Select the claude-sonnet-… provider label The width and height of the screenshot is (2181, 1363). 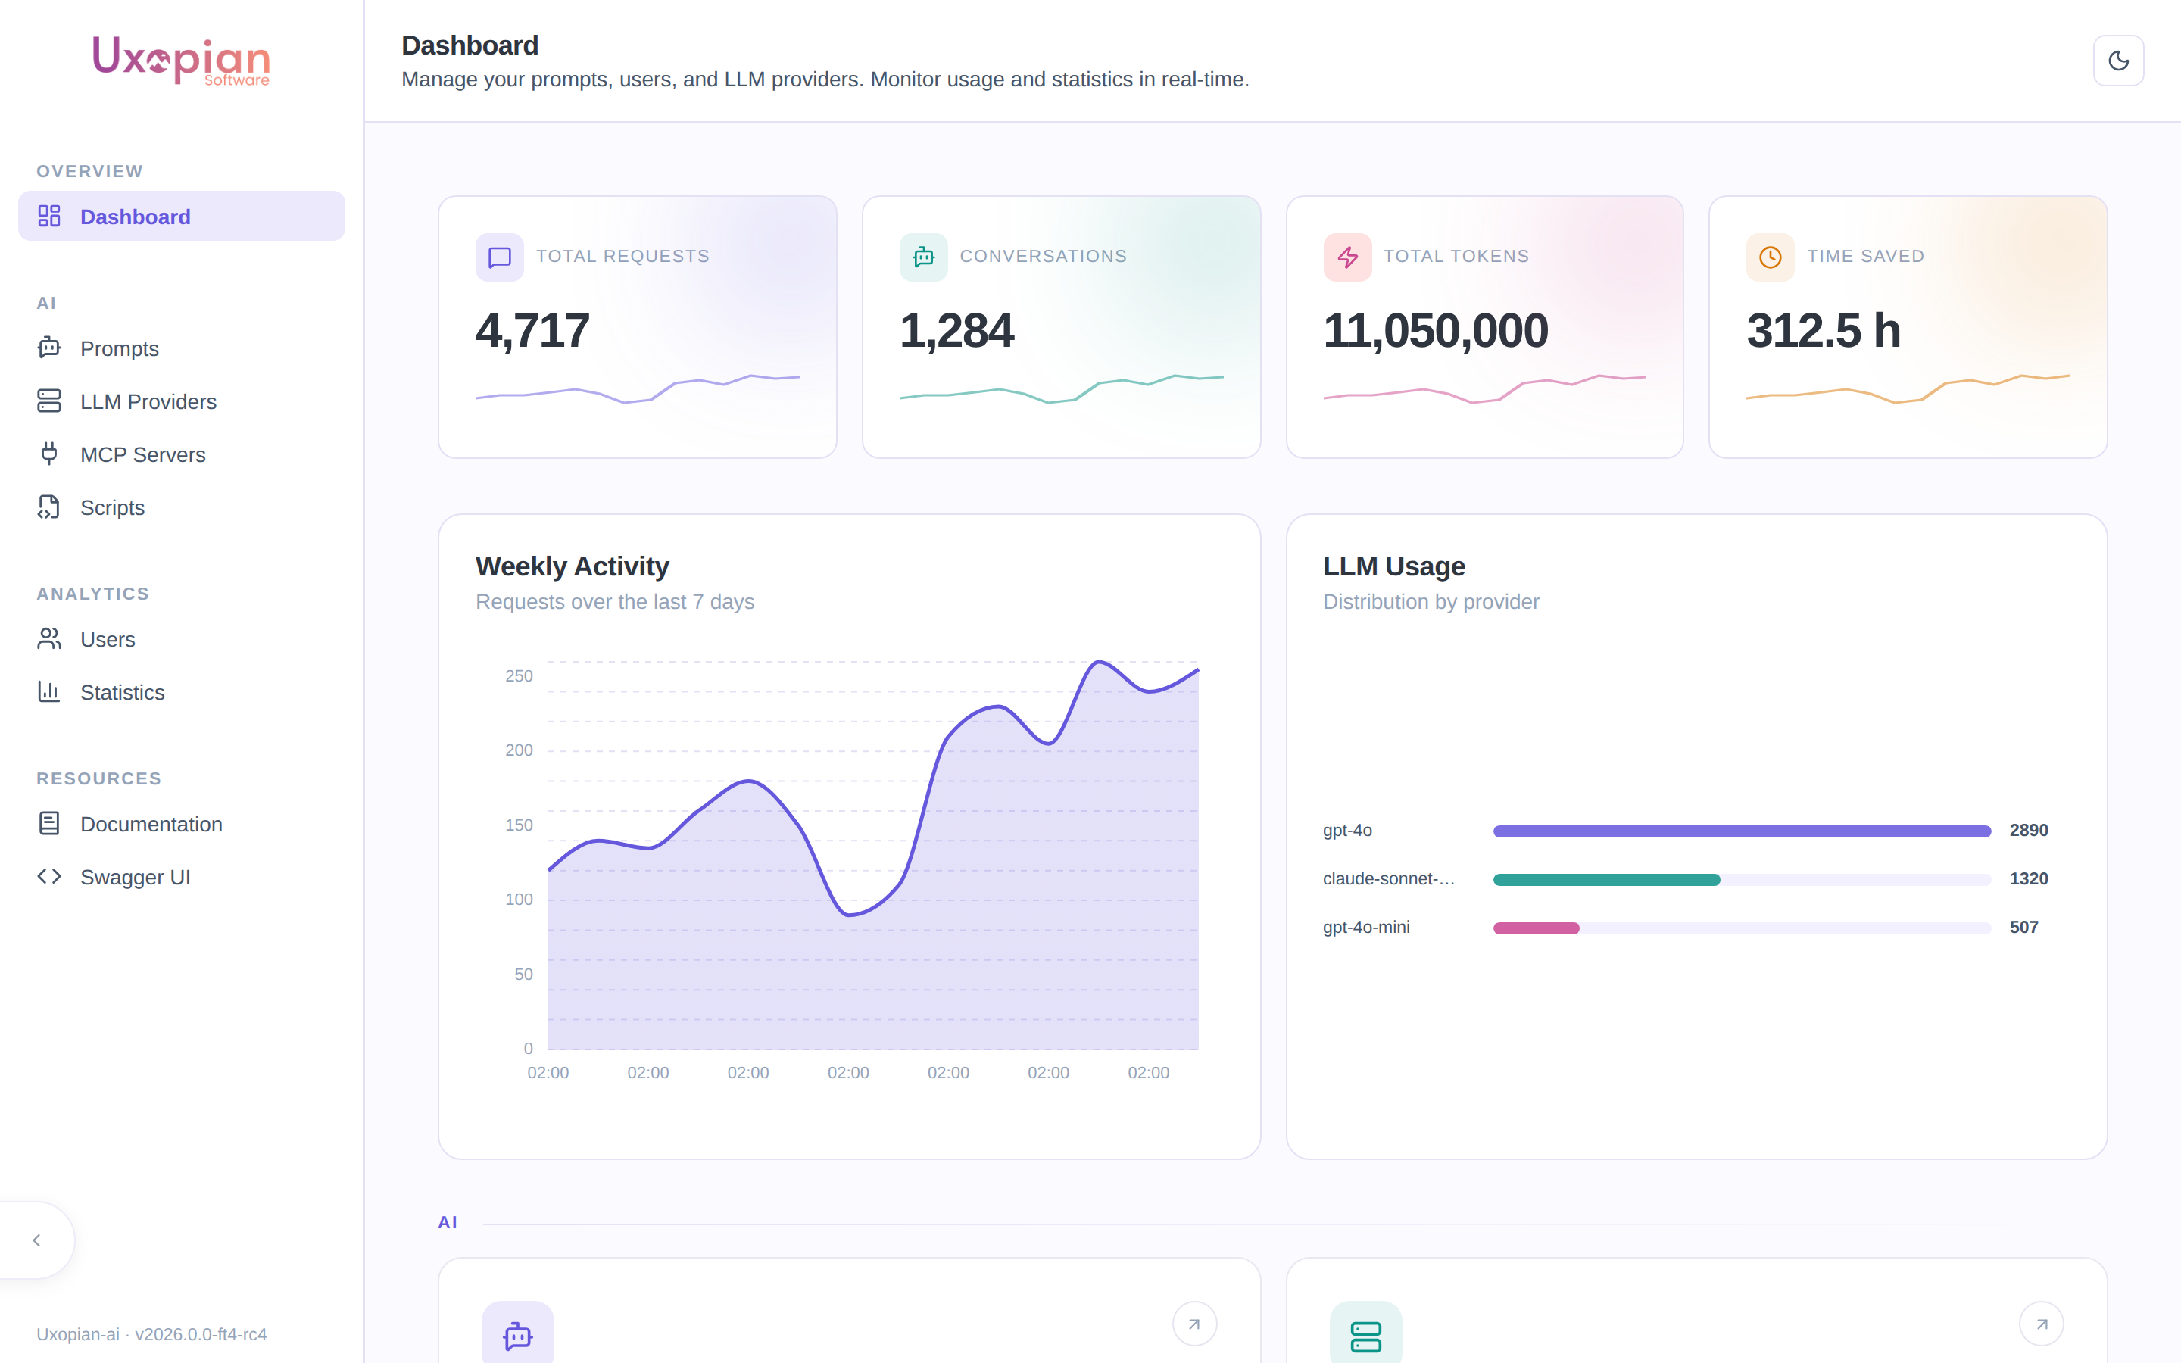[1389, 879]
